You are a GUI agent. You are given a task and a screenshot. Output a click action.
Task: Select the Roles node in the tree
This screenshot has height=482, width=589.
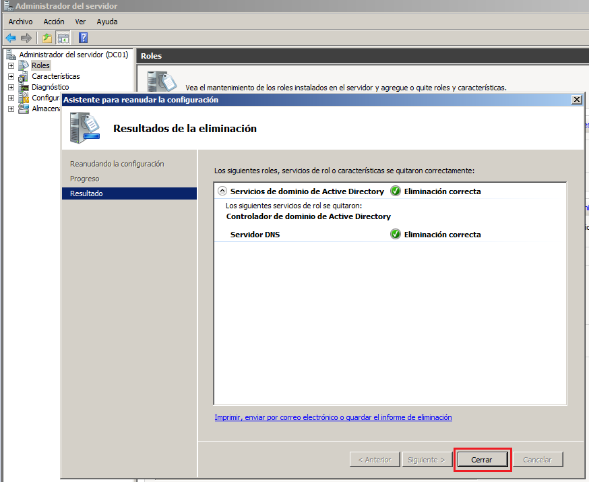40,65
